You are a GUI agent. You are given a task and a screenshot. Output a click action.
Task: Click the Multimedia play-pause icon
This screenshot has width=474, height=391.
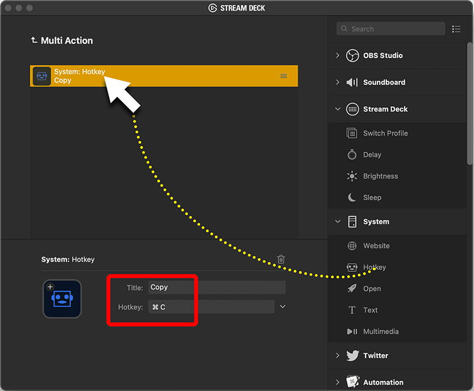point(352,332)
